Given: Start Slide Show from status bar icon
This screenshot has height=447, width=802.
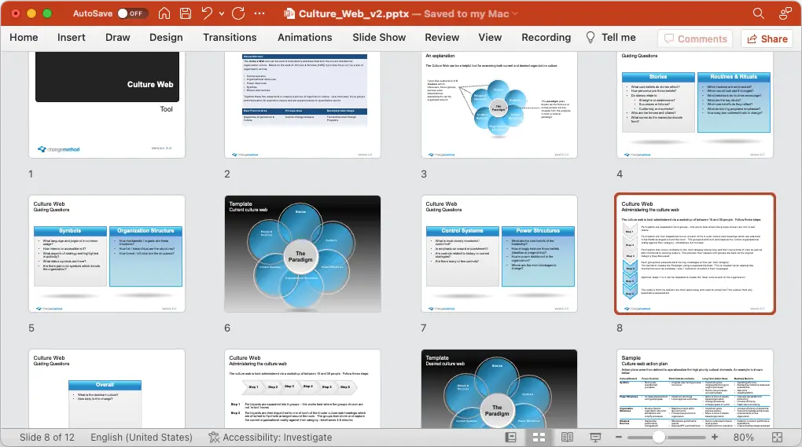Looking at the screenshot, I should coord(595,438).
